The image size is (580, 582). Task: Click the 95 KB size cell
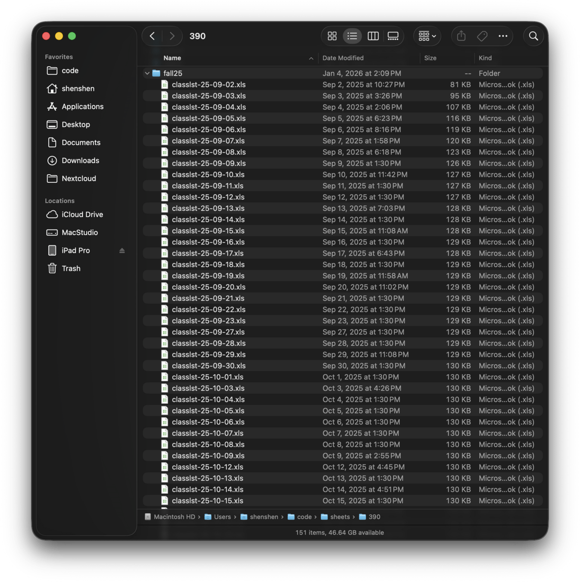click(x=460, y=96)
